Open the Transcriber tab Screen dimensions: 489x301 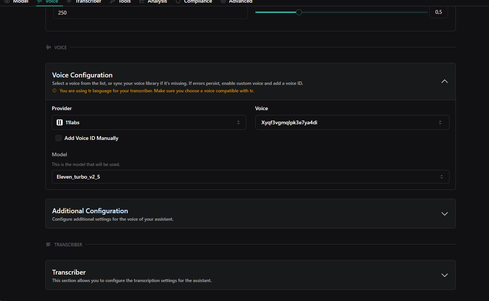click(x=84, y=1)
